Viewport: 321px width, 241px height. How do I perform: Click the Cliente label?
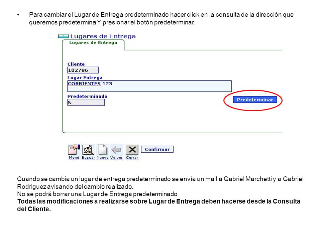[76, 64]
